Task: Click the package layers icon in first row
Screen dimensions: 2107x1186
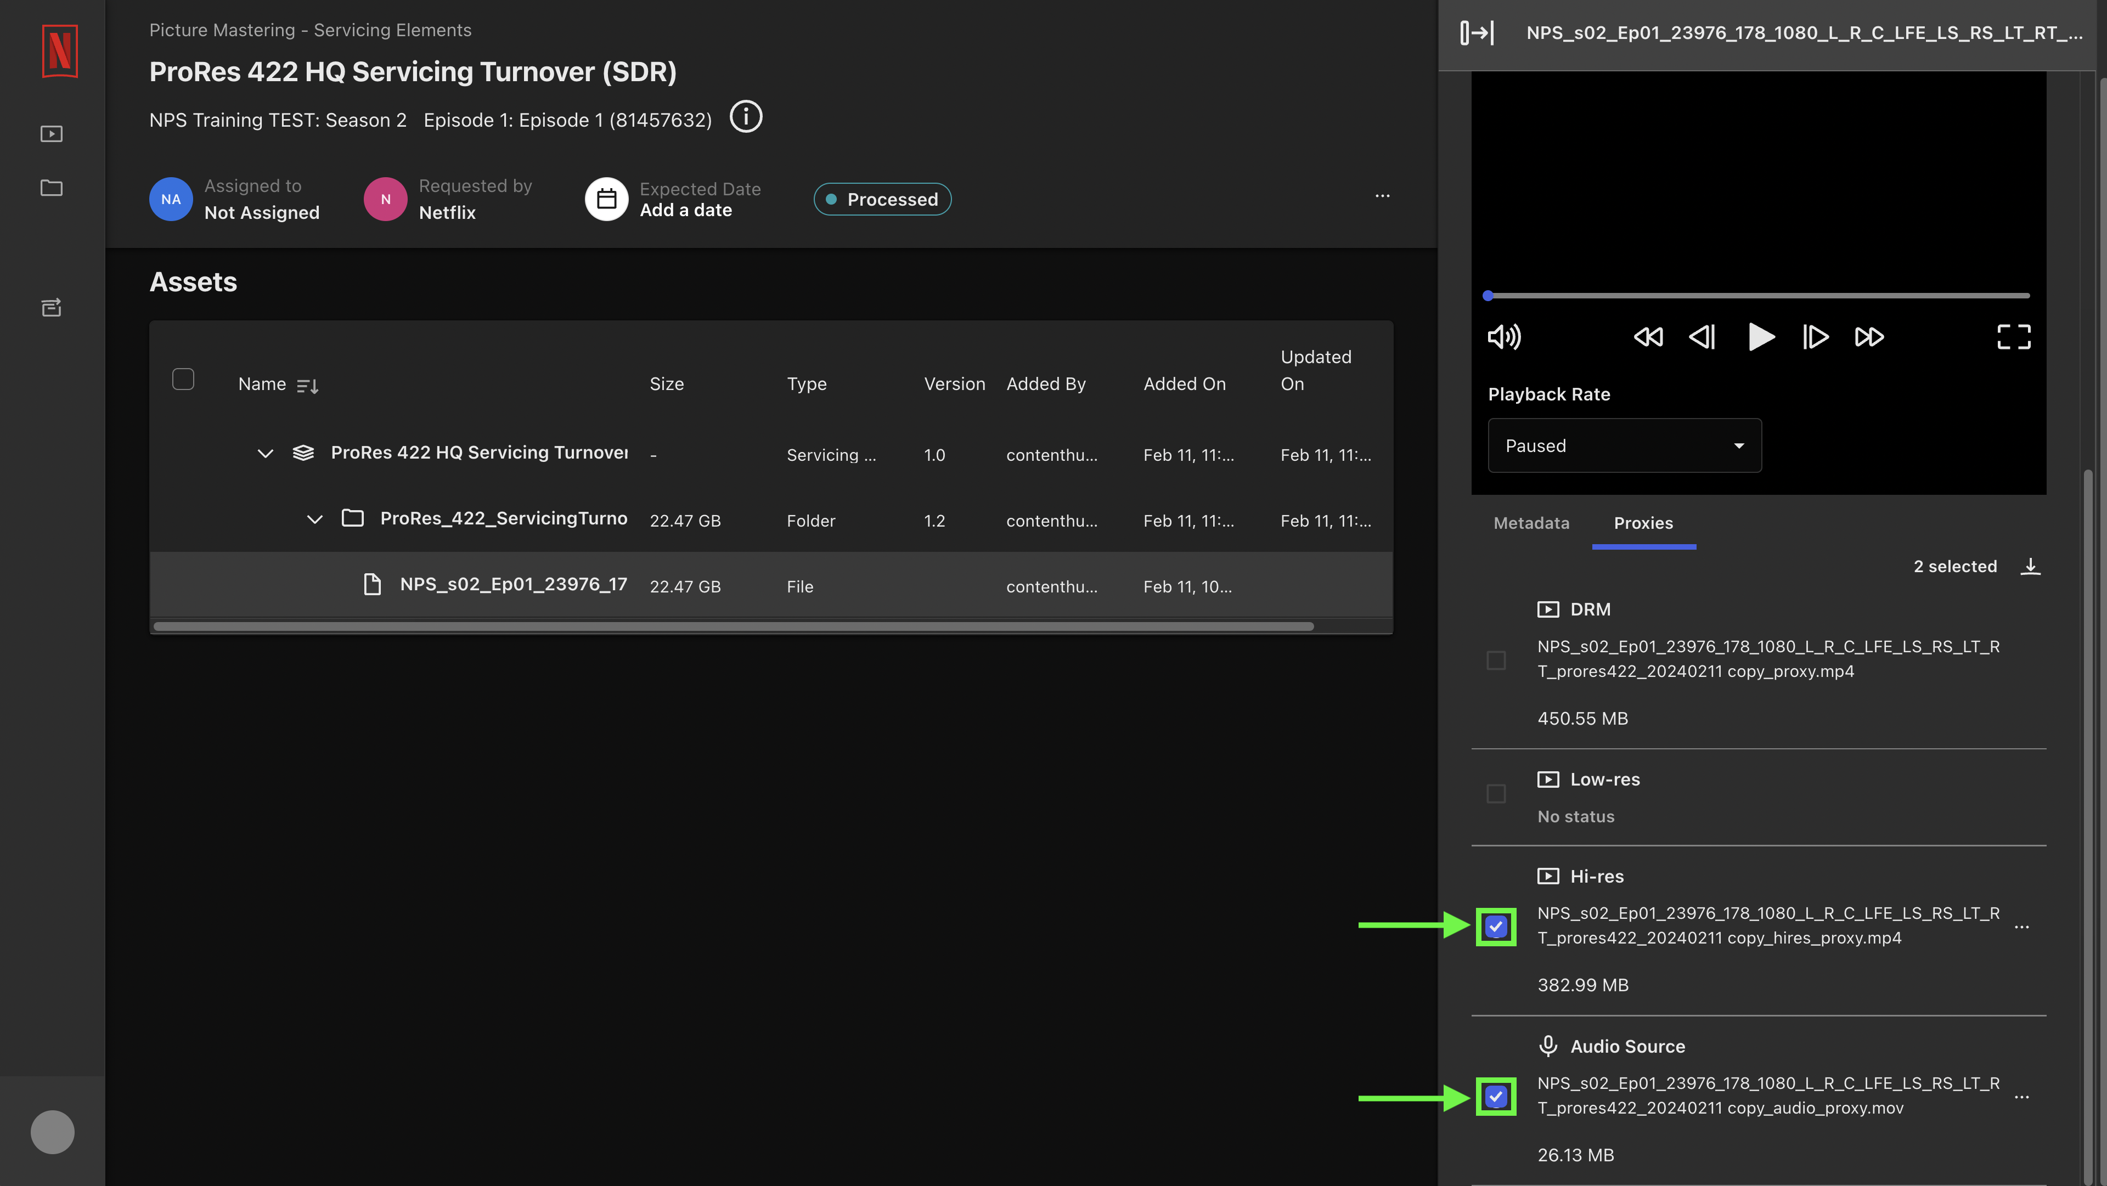Action: click(x=303, y=453)
